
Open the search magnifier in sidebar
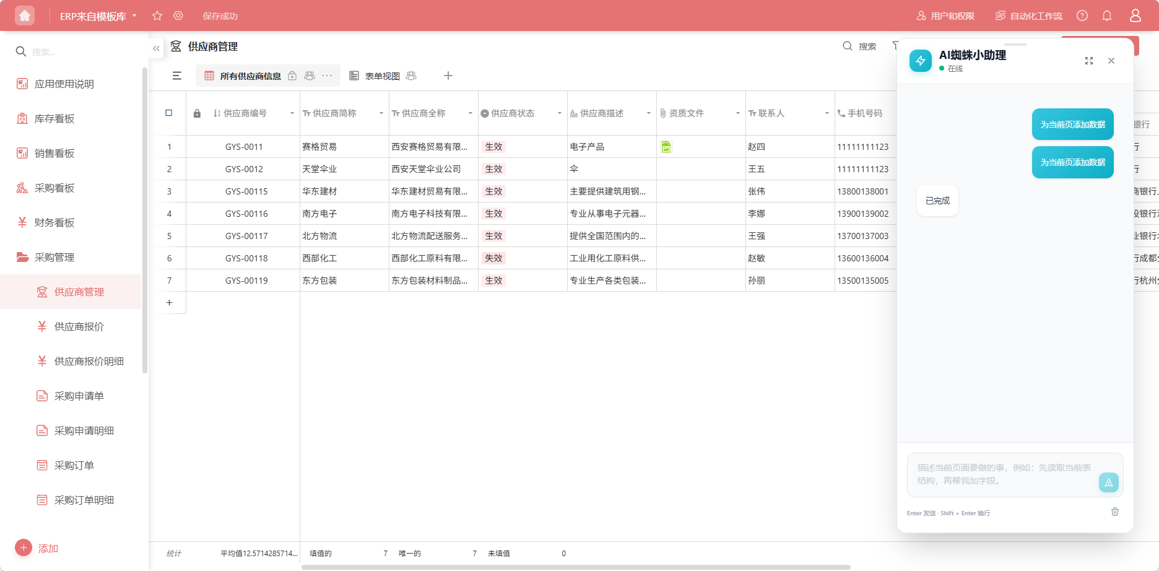(x=20, y=51)
